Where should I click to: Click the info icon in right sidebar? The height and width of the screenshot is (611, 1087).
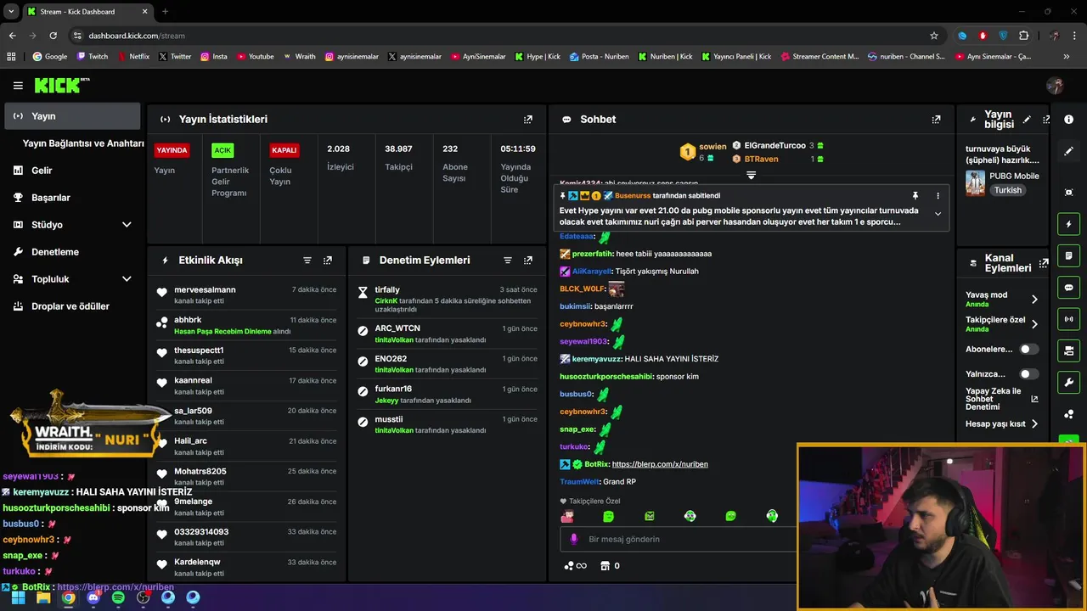click(1069, 120)
